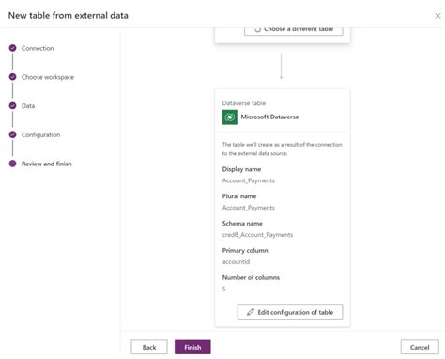The height and width of the screenshot is (359, 445).
Task: Click the Number of columns value 5
Action: click(x=224, y=289)
